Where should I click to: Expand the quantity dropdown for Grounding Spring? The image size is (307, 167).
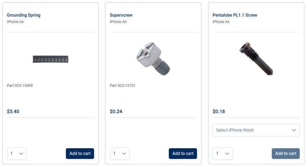pyautogui.click(x=17, y=154)
